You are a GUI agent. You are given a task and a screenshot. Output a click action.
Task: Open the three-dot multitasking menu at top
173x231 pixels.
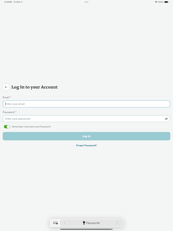86,2
